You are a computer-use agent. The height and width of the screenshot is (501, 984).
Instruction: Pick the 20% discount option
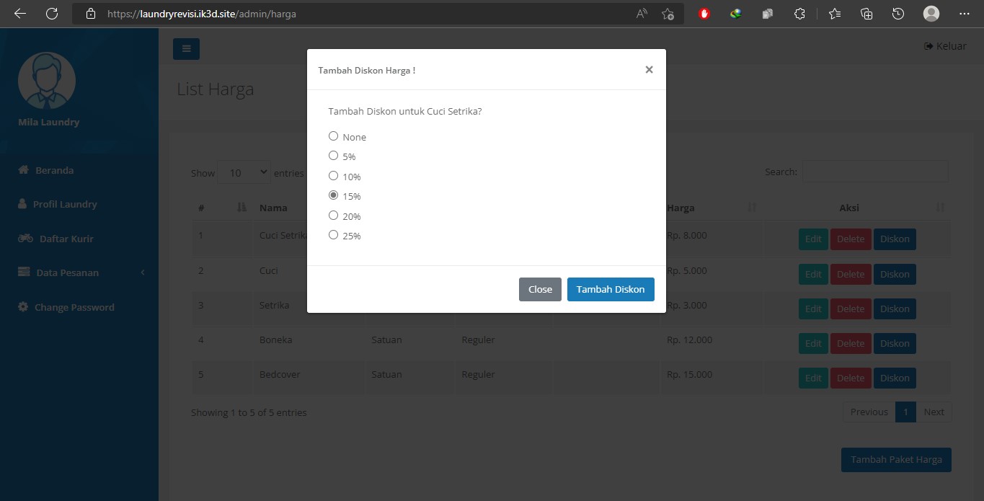coord(333,216)
